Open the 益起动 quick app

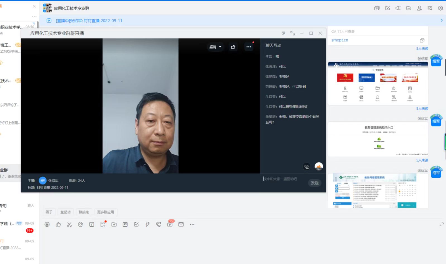pos(65,212)
